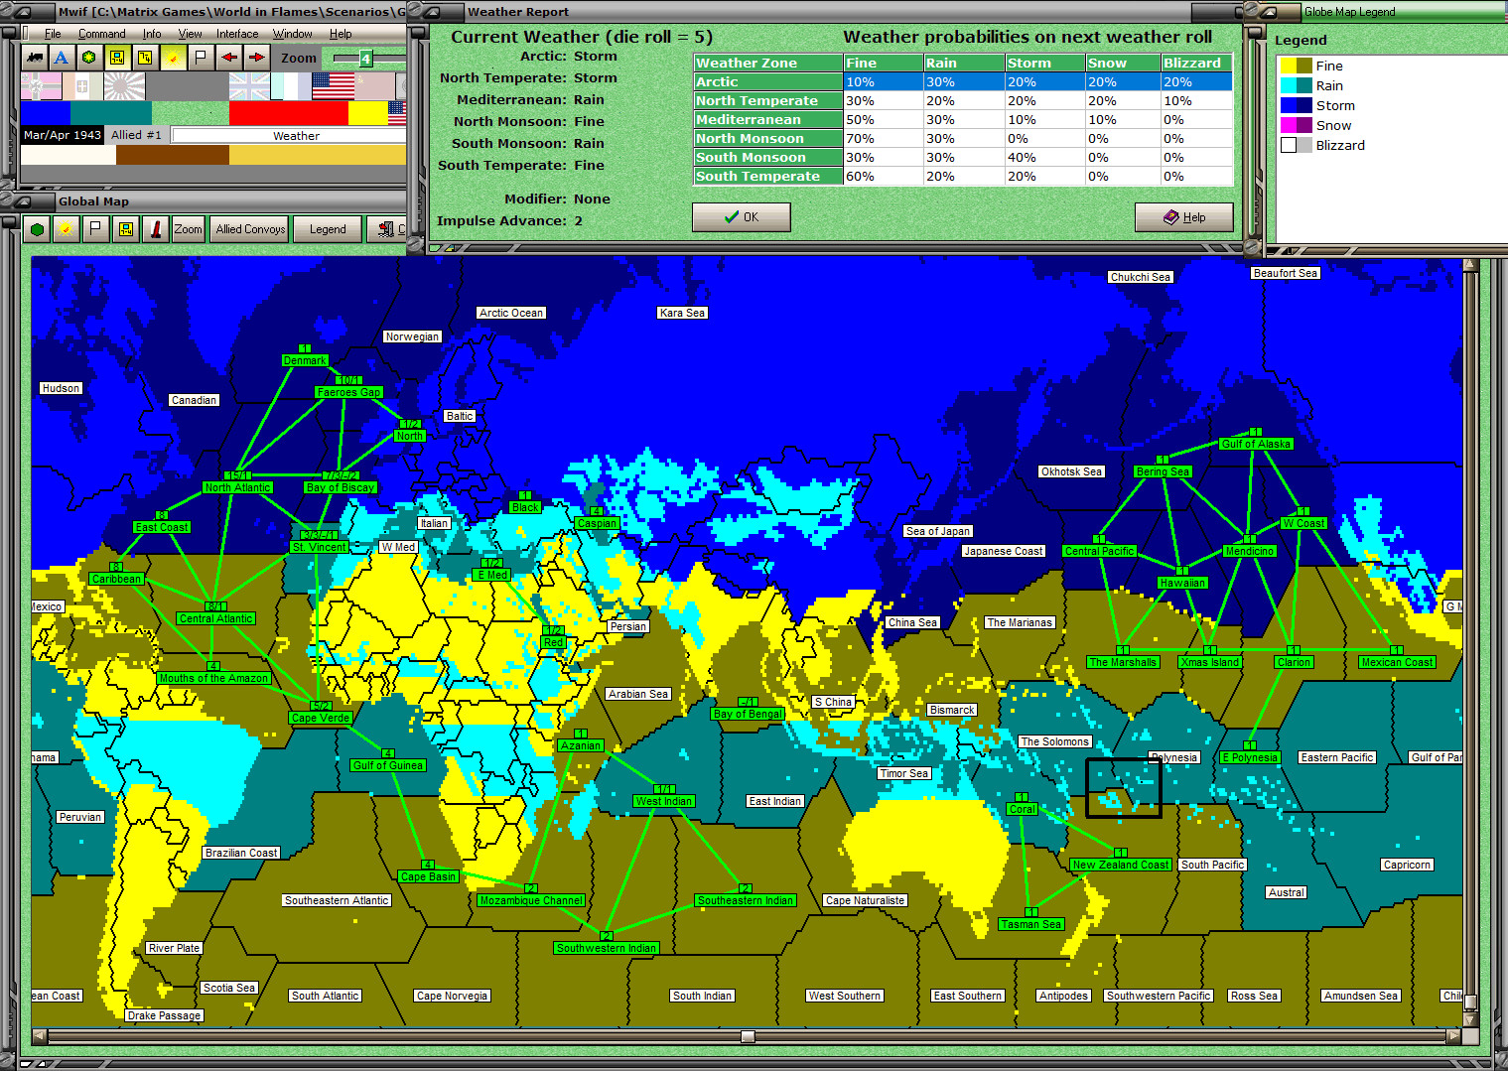Open the Info menu

151,34
